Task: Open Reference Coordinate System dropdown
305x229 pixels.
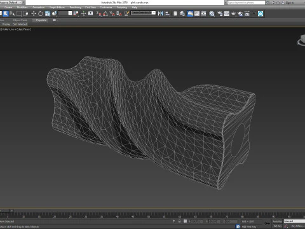Action: 65,13
